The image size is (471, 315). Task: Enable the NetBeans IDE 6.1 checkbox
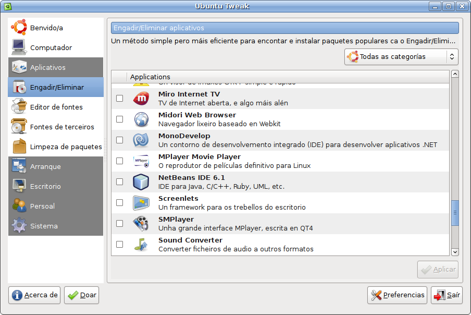[x=119, y=182]
